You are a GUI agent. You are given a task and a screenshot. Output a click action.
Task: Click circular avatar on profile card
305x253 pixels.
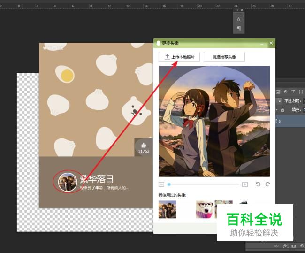tap(68, 182)
